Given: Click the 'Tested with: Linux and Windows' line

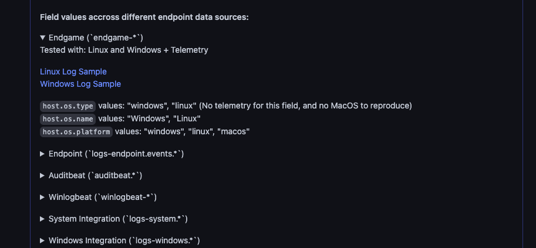Looking at the screenshot, I should 124,50.
